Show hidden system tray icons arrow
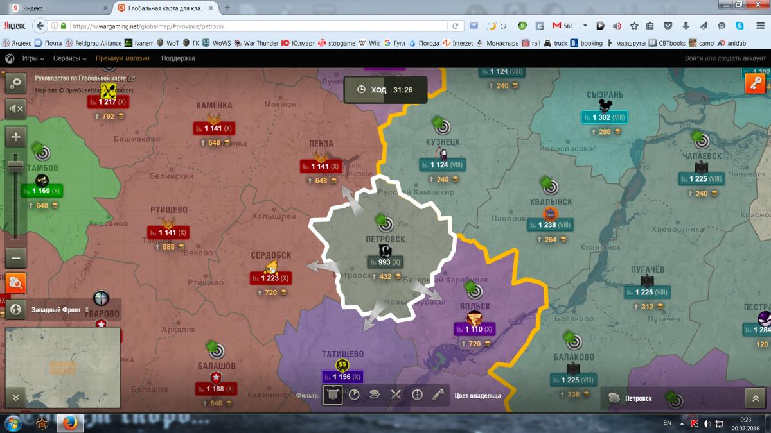Image resolution: width=771 pixels, height=433 pixels. 682,423
